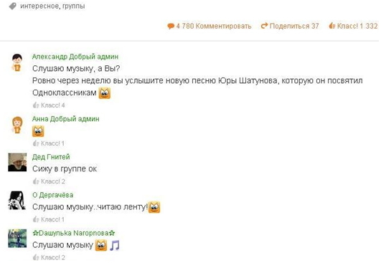Open the интересное tag
The width and height of the screenshot is (381, 263).
click(x=39, y=6)
